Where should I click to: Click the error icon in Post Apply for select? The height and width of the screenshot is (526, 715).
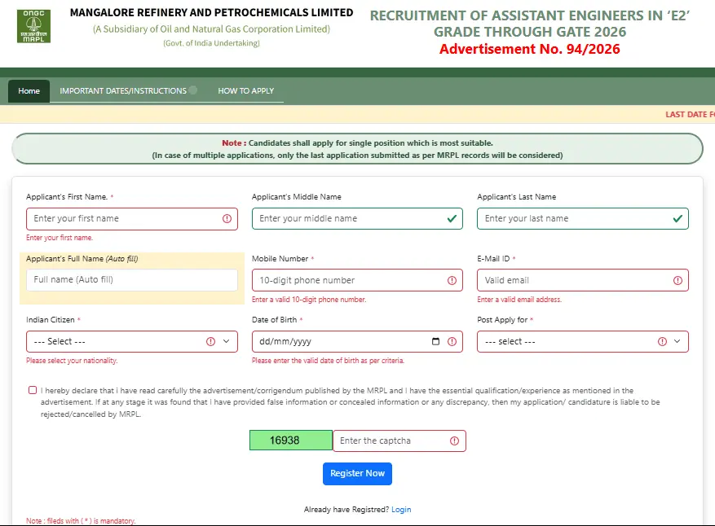pos(662,341)
